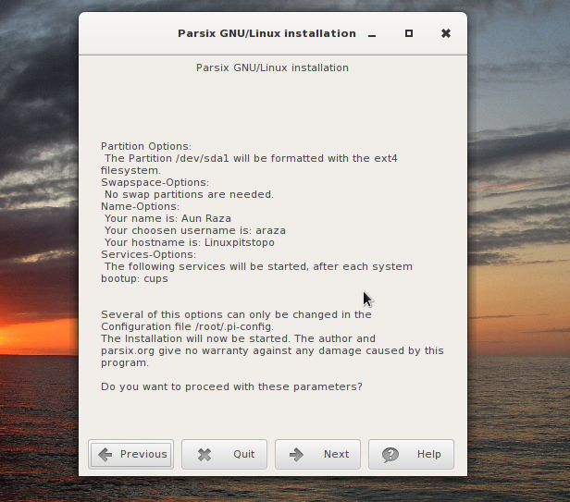Click 'The Installation will now be started' line
This screenshot has height=502, width=570.
[x=238, y=338]
